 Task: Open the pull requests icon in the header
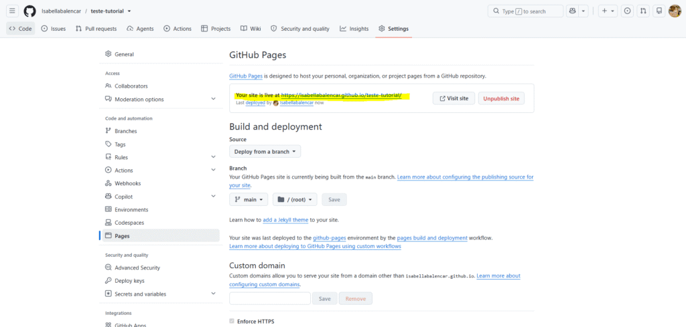(x=642, y=11)
